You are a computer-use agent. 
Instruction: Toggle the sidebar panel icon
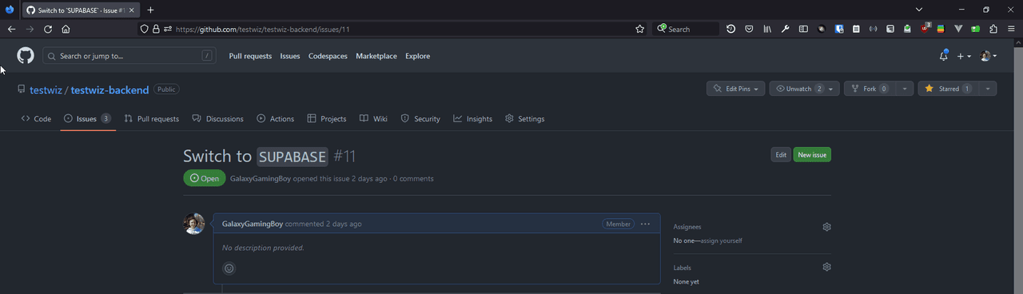(x=804, y=29)
